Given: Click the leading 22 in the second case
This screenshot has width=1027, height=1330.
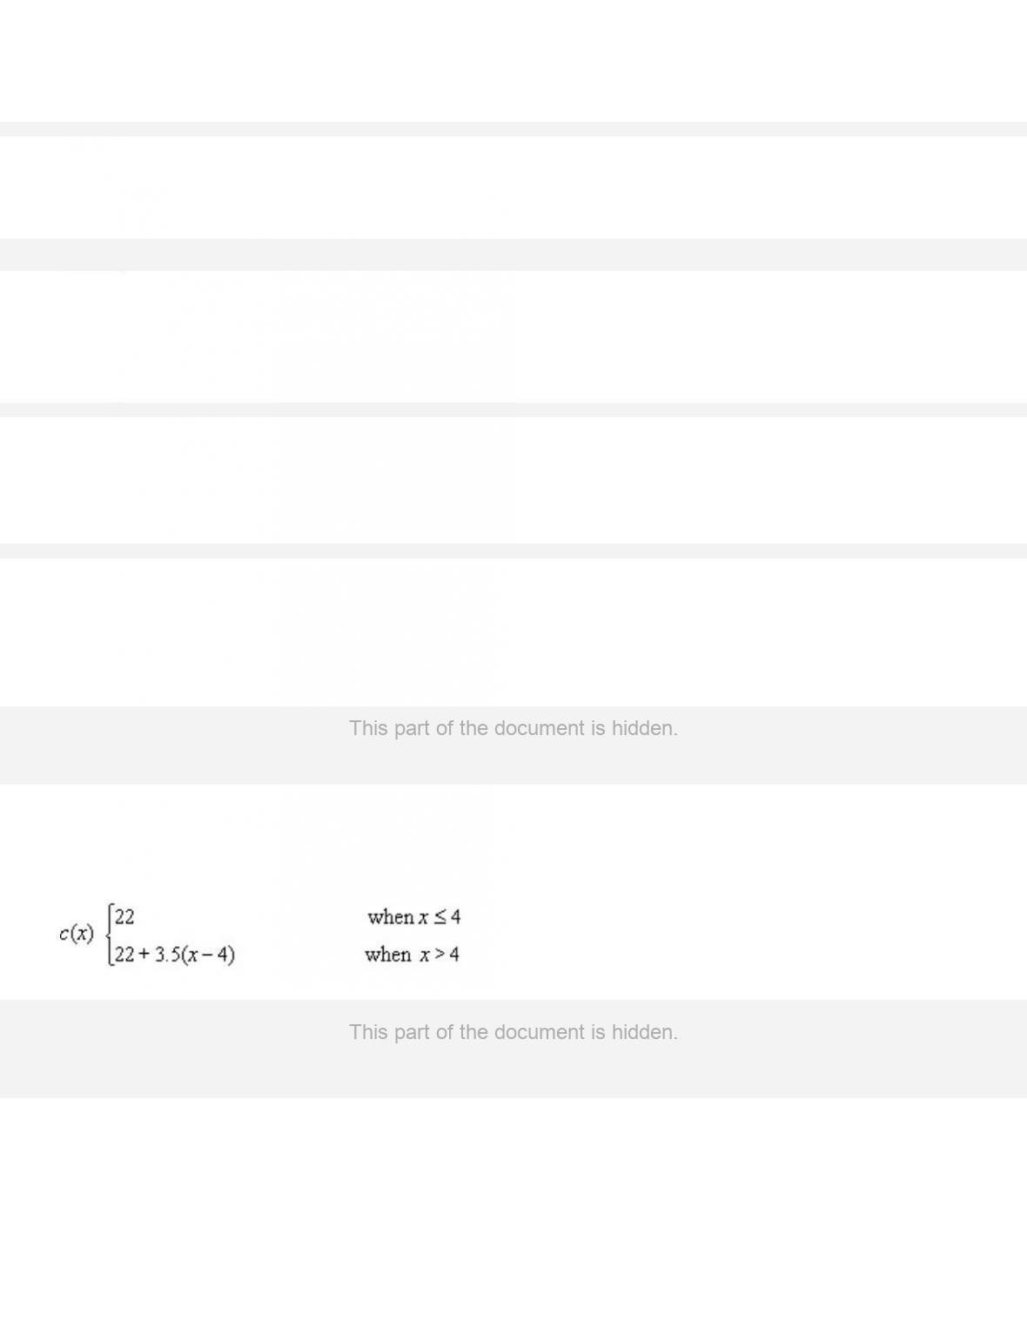Looking at the screenshot, I should [124, 955].
